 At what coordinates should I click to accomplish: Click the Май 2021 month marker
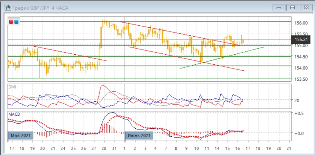[21, 135]
